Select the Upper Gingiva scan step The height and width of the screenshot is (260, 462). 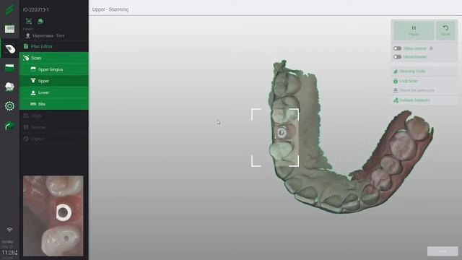pyautogui.click(x=54, y=69)
